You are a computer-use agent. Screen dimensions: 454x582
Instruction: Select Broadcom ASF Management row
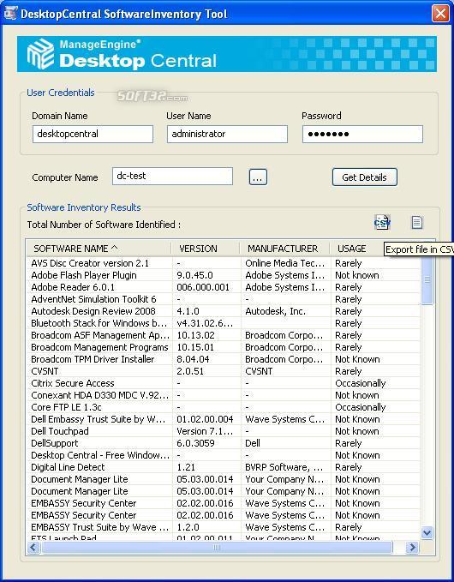(224, 335)
